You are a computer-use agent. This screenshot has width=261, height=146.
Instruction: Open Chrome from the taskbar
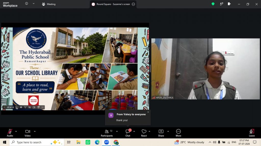(116, 142)
